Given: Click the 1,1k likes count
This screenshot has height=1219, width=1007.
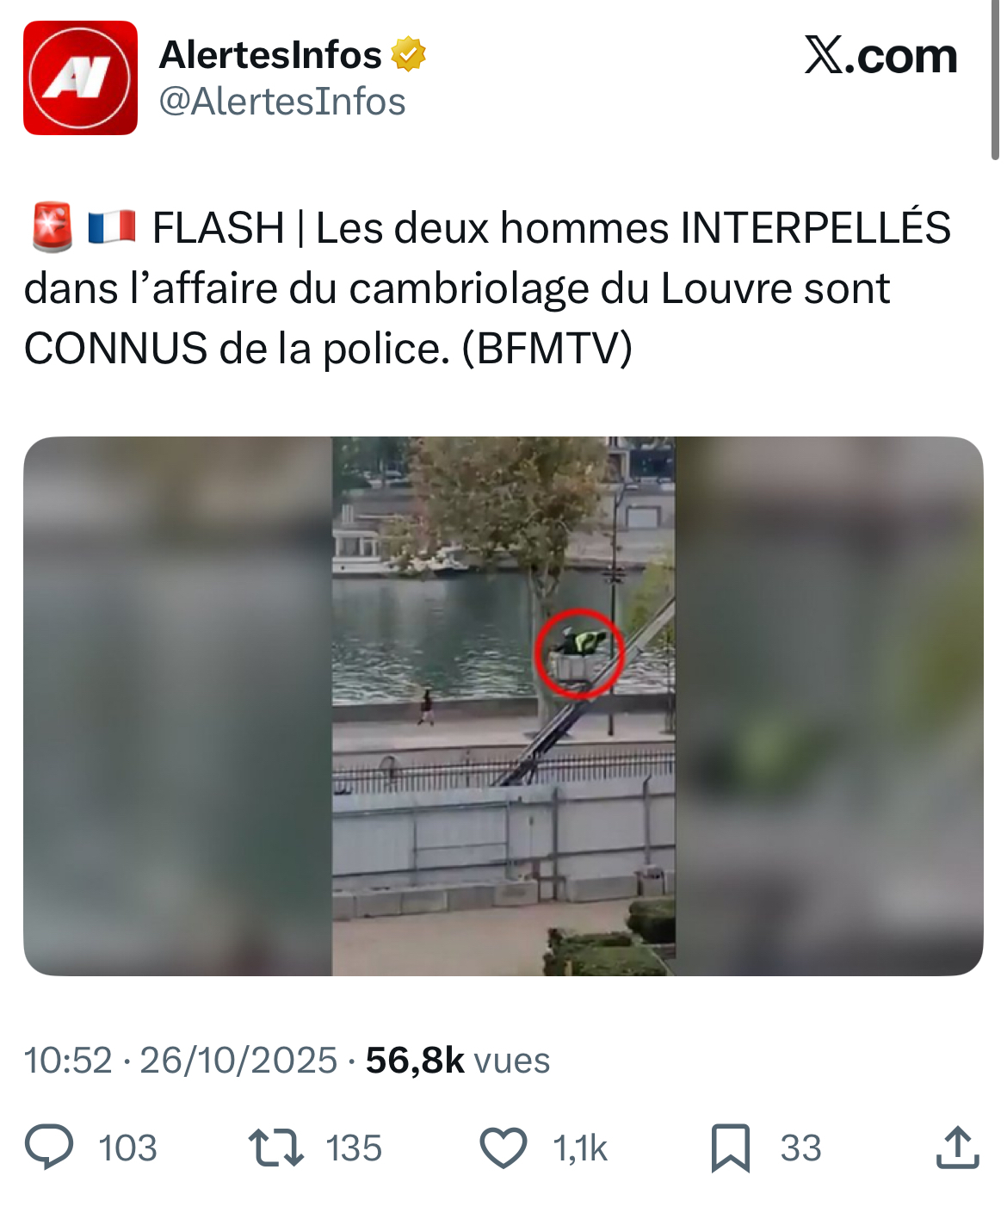Looking at the screenshot, I should point(580,1148).
